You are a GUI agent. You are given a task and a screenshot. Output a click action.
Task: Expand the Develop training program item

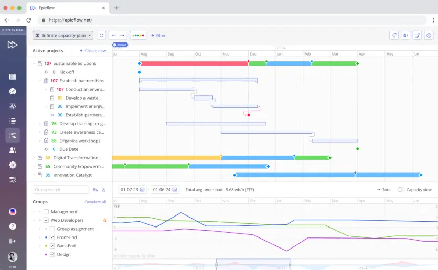tap(40, 124)
